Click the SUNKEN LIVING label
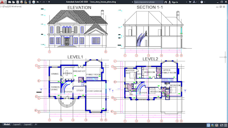Viewport: 228px width, 128px height. click(x=55, y=88)
